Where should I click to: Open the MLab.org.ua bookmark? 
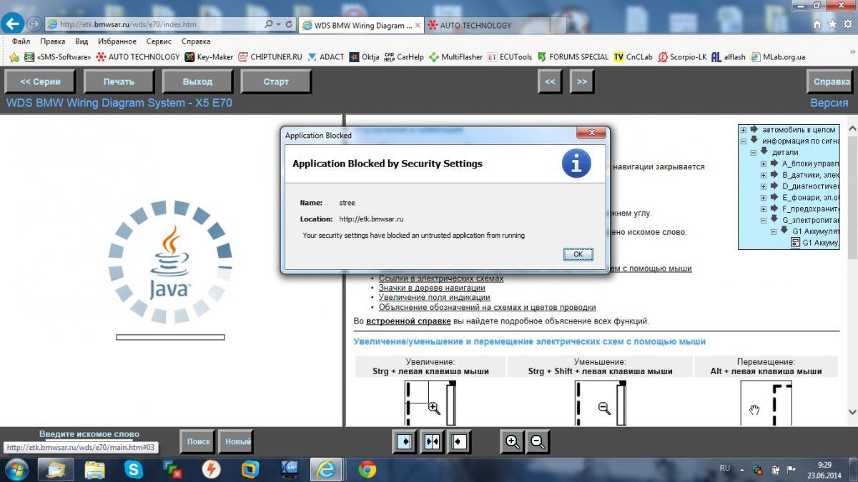pyautogui.click(x=778, y=57)
